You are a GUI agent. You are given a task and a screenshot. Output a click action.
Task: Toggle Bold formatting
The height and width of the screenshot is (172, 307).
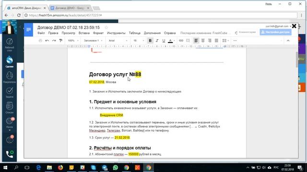(x=150, y=41)
